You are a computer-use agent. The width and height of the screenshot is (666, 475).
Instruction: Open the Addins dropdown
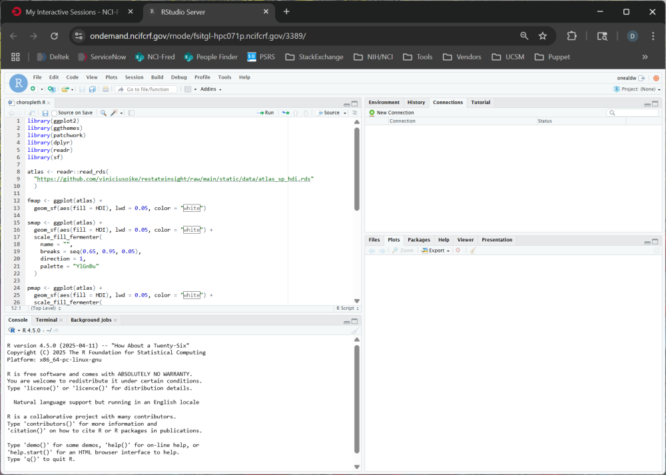210,89
